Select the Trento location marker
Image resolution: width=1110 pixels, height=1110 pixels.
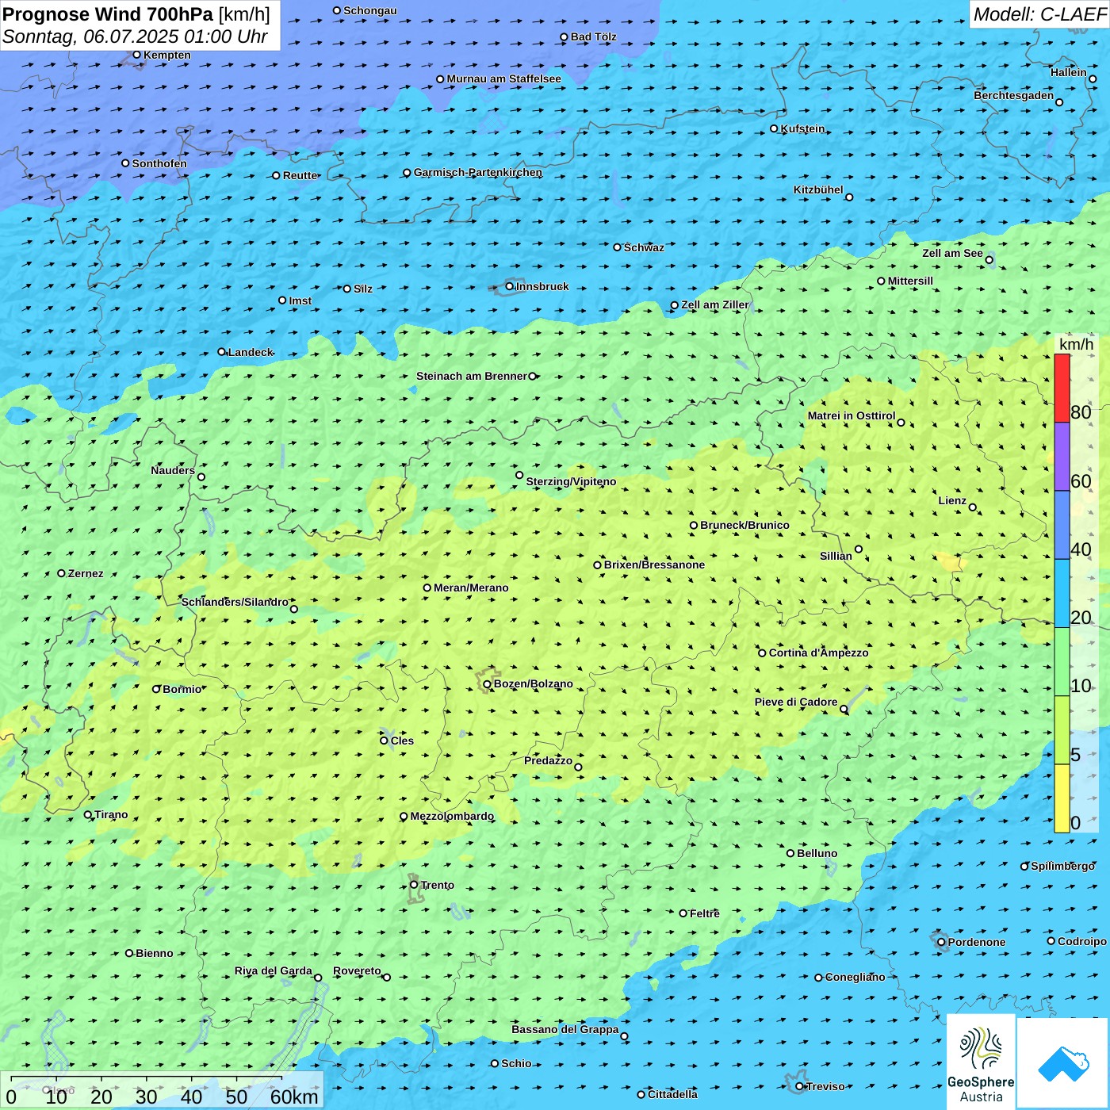point(414,885)
